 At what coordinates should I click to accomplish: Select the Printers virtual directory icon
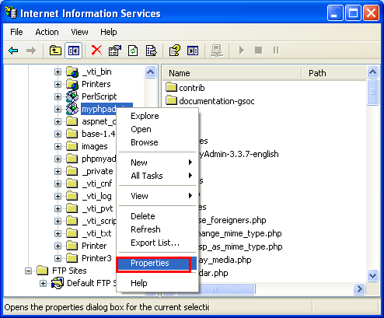72,84
